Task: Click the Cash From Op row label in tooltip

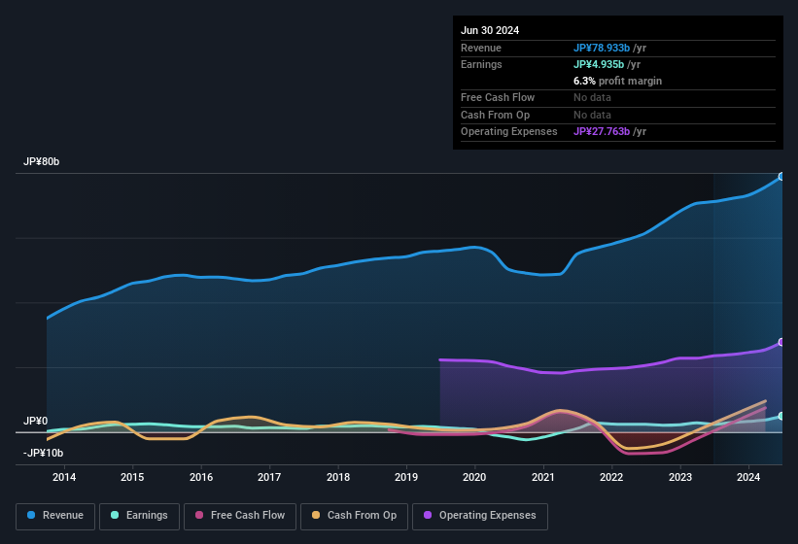Action: click(495, 115)
